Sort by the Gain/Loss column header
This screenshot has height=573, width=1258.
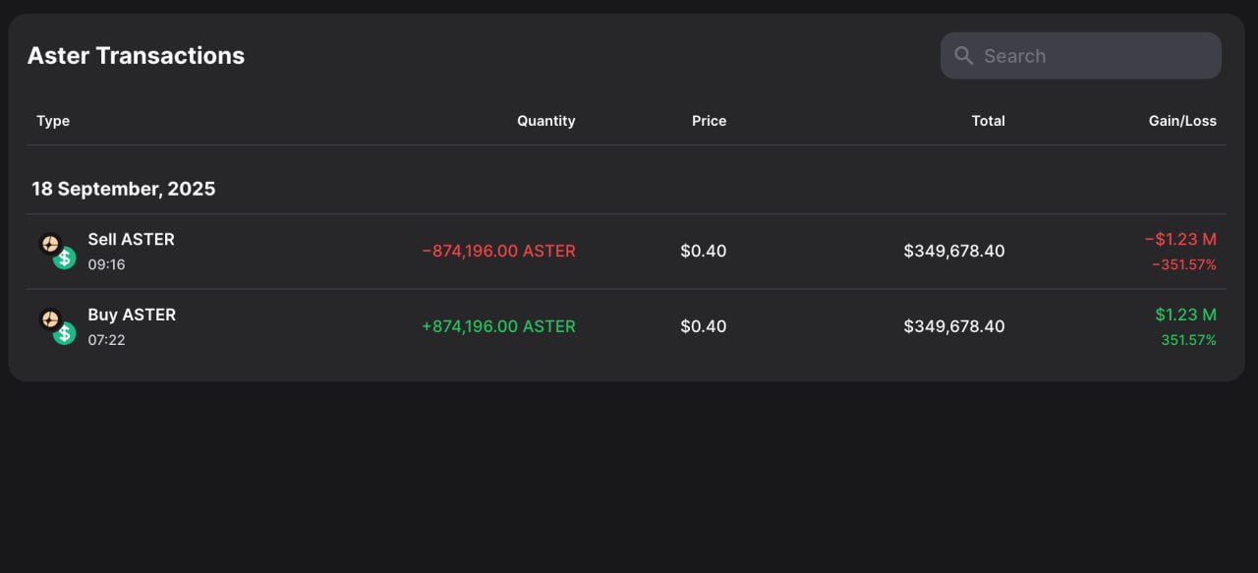pyautogui.click(x=1182, y=121)
